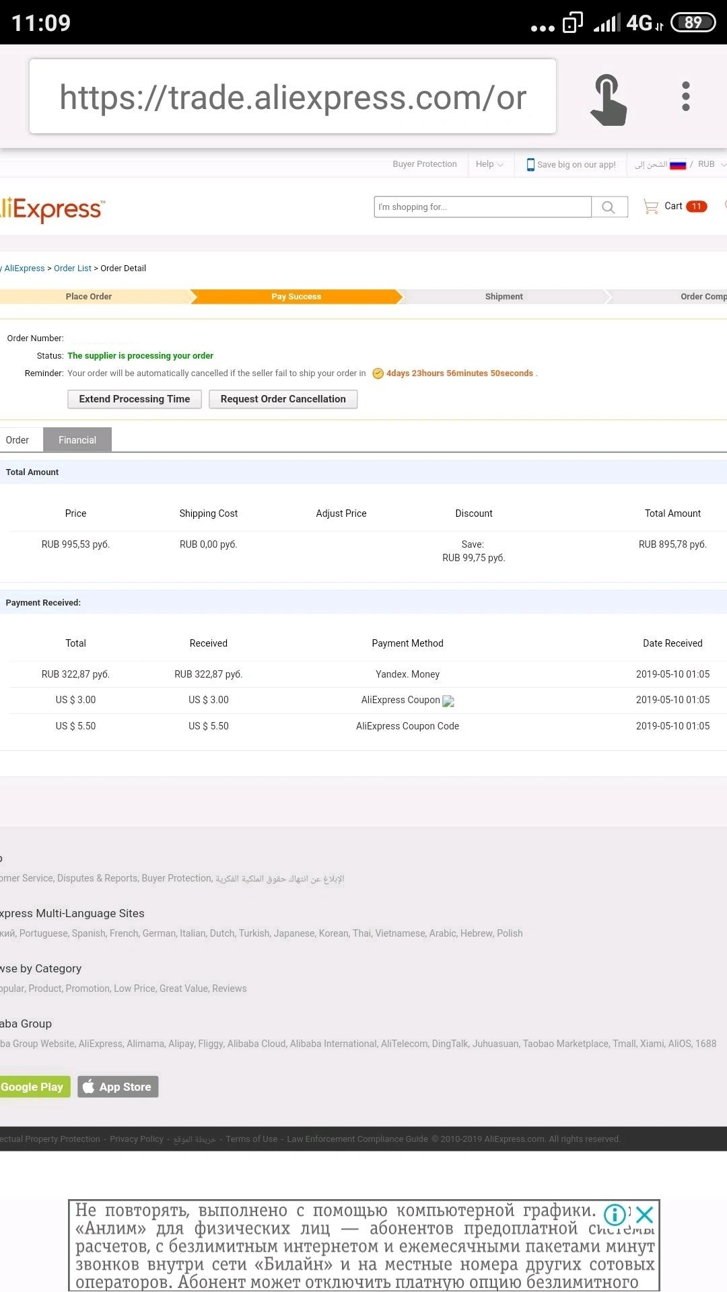This screenshot has width=727, height=1292.
Task: Open Alibaba Cloud footer link
Action: point(256,1044)
